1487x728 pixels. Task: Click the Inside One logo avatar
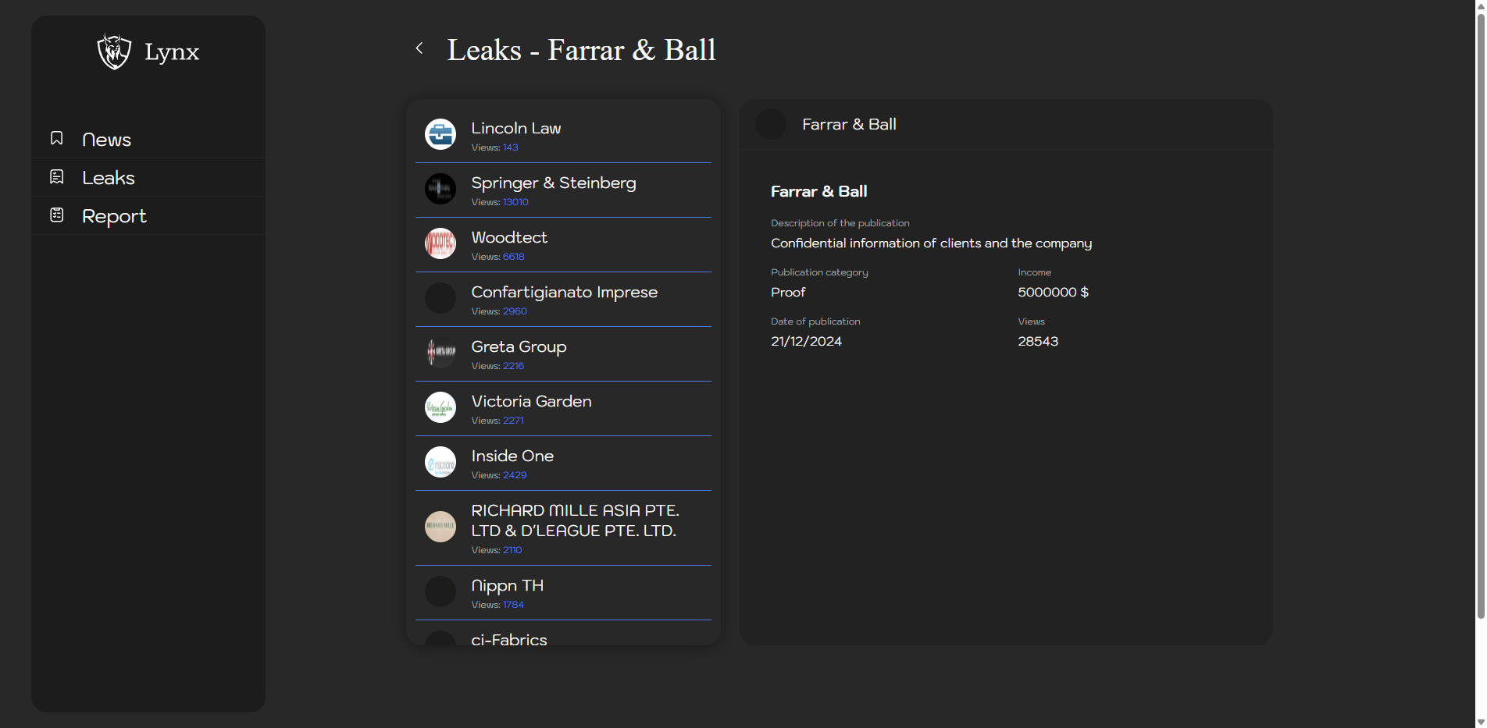point(440,462)
